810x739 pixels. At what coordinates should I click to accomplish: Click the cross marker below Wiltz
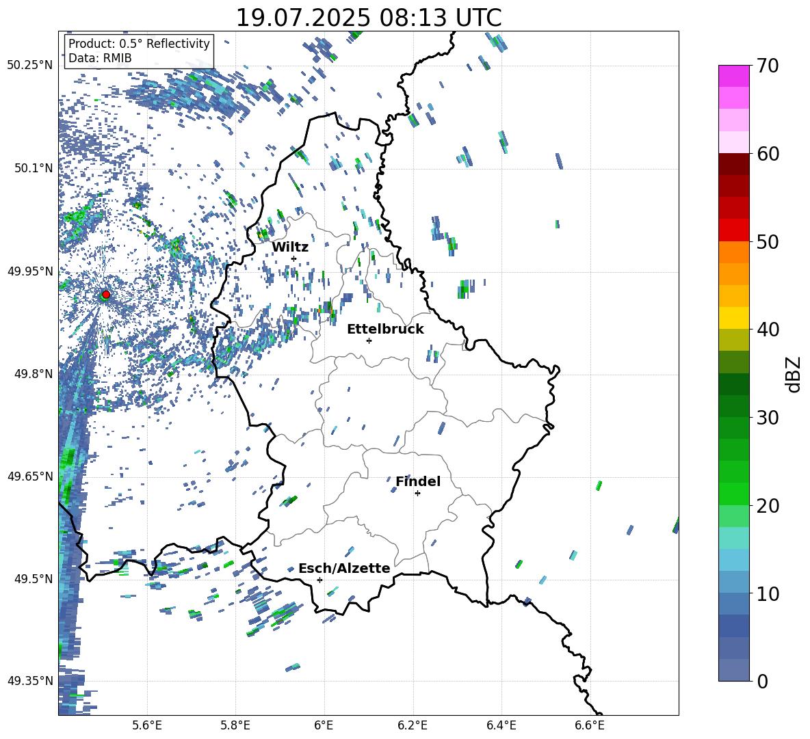[294, 258]
